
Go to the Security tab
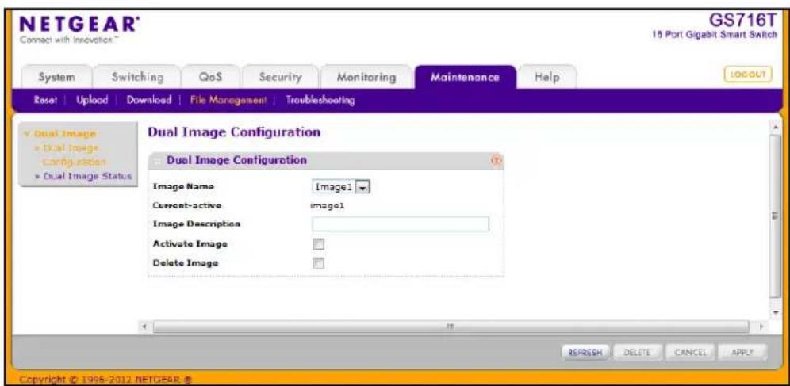pos(280,78)
